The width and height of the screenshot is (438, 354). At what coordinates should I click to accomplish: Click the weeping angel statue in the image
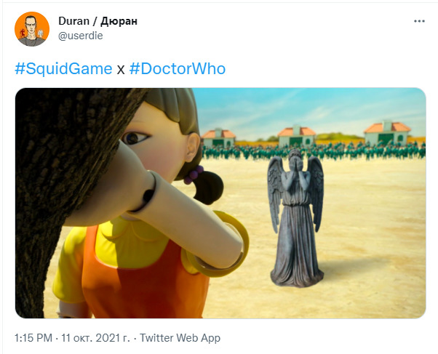click(296, 218)
